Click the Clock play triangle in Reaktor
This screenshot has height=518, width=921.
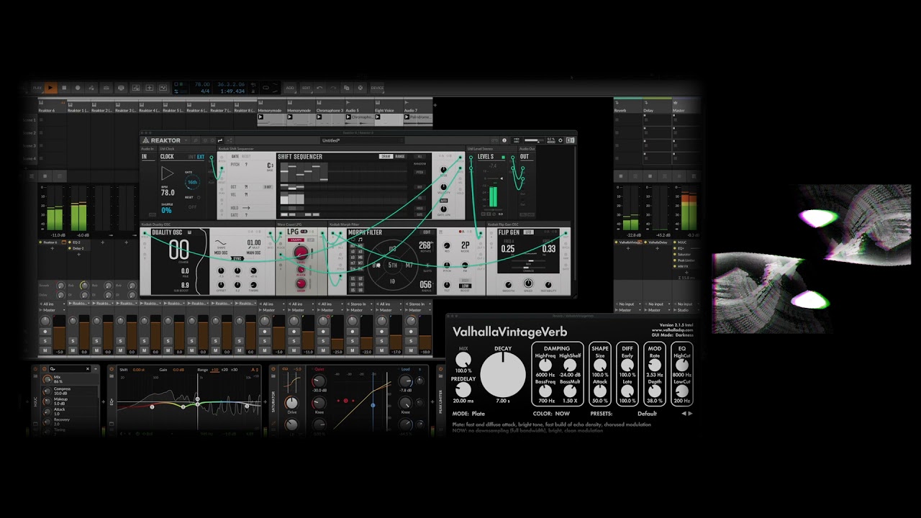167,173
